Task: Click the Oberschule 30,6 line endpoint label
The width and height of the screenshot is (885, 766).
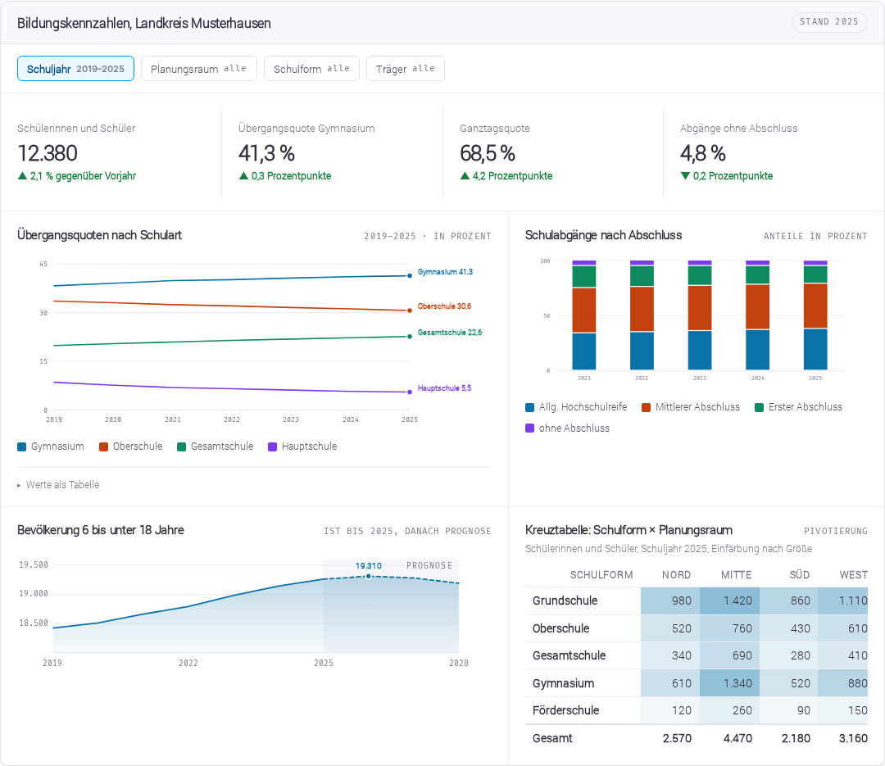Action: (444, 306)
